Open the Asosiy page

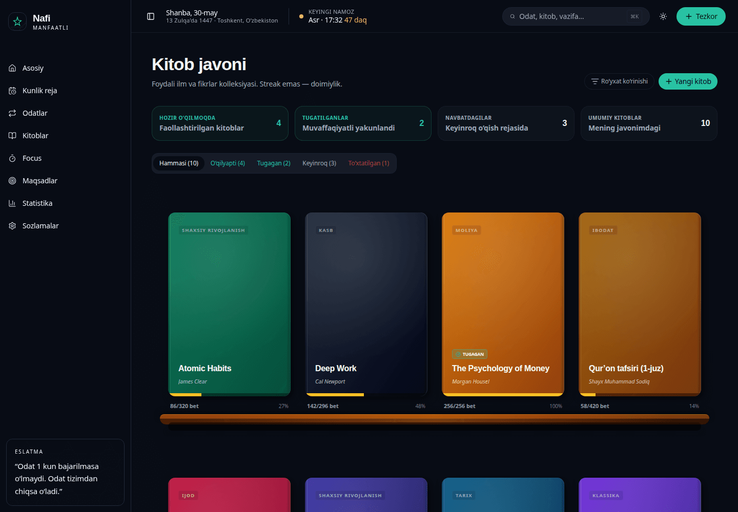pos(66,68)
